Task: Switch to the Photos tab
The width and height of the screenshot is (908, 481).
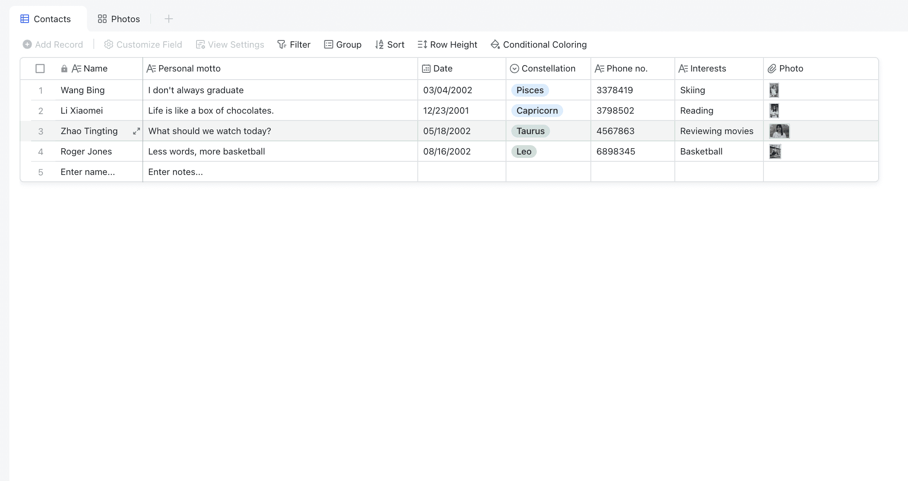Action: (x=119, y=19)
